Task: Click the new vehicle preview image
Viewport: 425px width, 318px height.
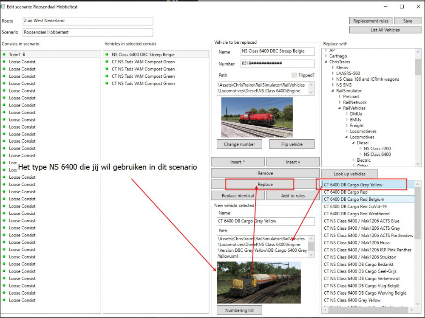Action: point(258,282)
